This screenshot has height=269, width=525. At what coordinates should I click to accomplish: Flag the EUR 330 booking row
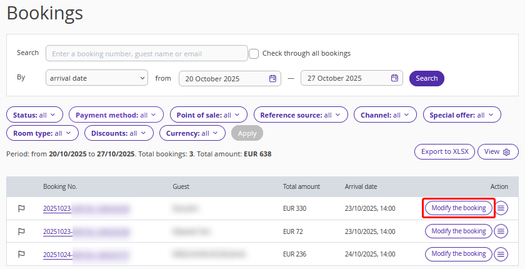pos(21,208)
